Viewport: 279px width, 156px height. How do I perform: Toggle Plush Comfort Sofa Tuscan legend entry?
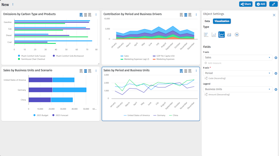tap(32, 56)
